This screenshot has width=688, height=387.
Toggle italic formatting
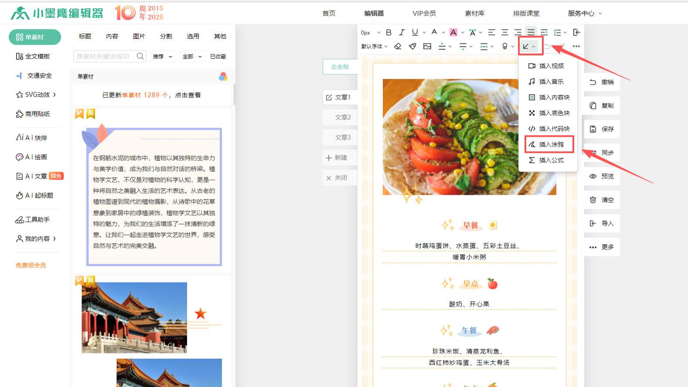point(402,32)
